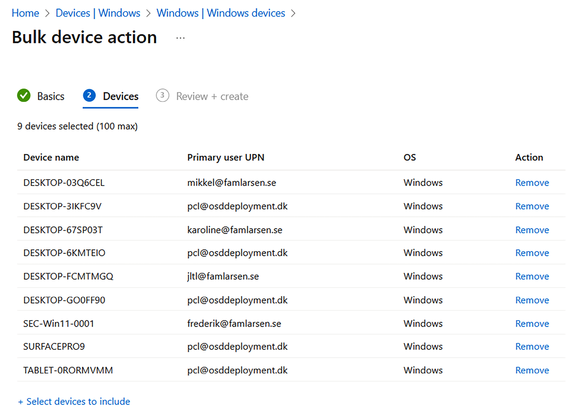Remove device DESKTOP-67SP03T
The height and width of the screenshot is (413, 571).
pyautogui.click(x=532, y=230)
